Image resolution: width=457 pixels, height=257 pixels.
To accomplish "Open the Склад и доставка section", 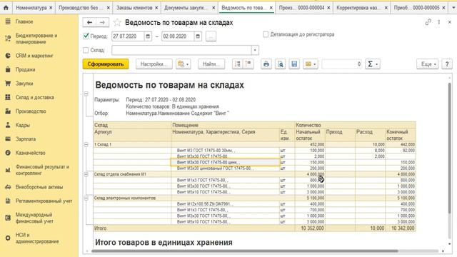I will tap(35, 97).
